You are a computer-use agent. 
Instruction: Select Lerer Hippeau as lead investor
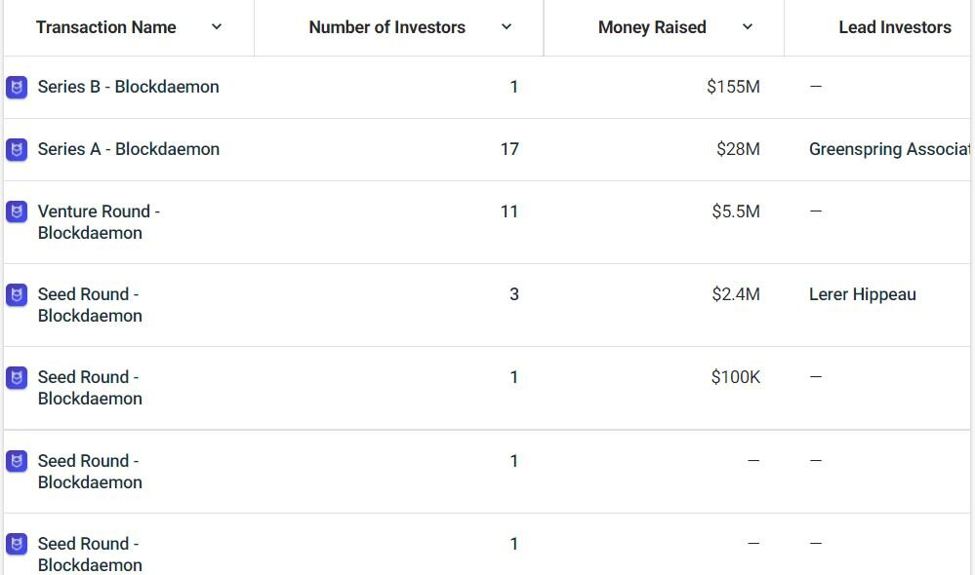click(863, 293)
